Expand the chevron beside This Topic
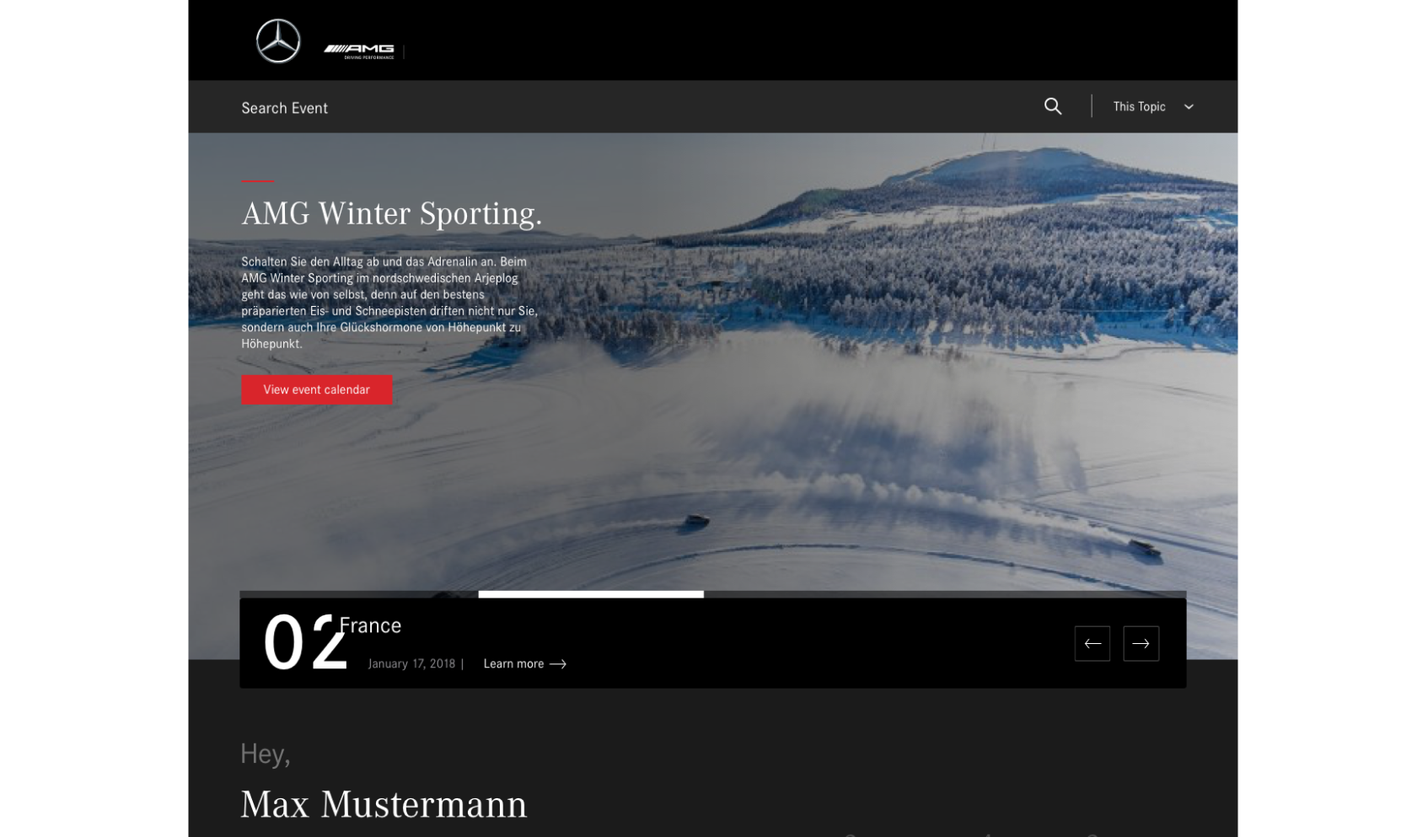Viewport: 1428px width, 837px height. point(1189,107)
